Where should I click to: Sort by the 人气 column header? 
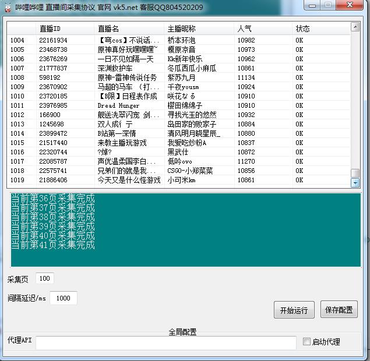tap(263, 29)
